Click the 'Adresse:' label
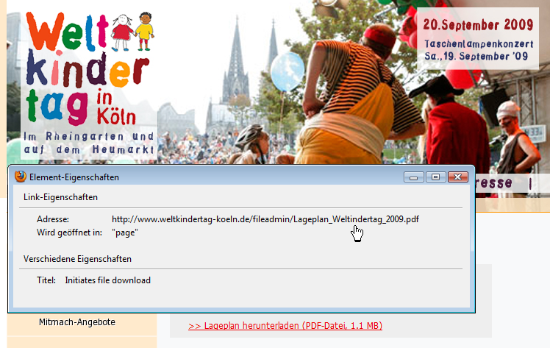550x348 pixels. tap(53, 219)
